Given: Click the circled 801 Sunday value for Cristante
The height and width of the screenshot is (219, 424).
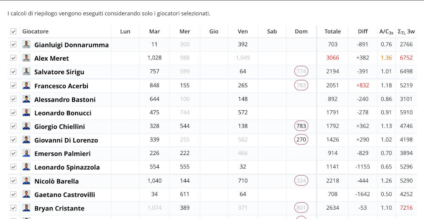Looking at the screenshot, I should 301,208.
